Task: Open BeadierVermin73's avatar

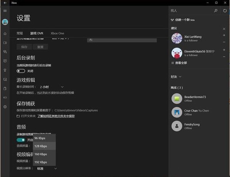Action: 177,99
